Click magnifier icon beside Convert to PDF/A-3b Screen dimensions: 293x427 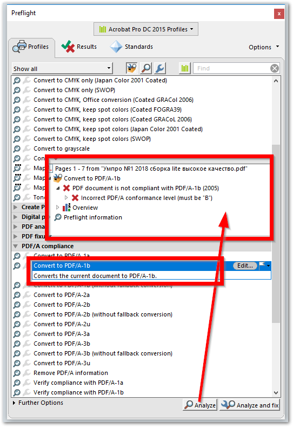tap(17, 344)
